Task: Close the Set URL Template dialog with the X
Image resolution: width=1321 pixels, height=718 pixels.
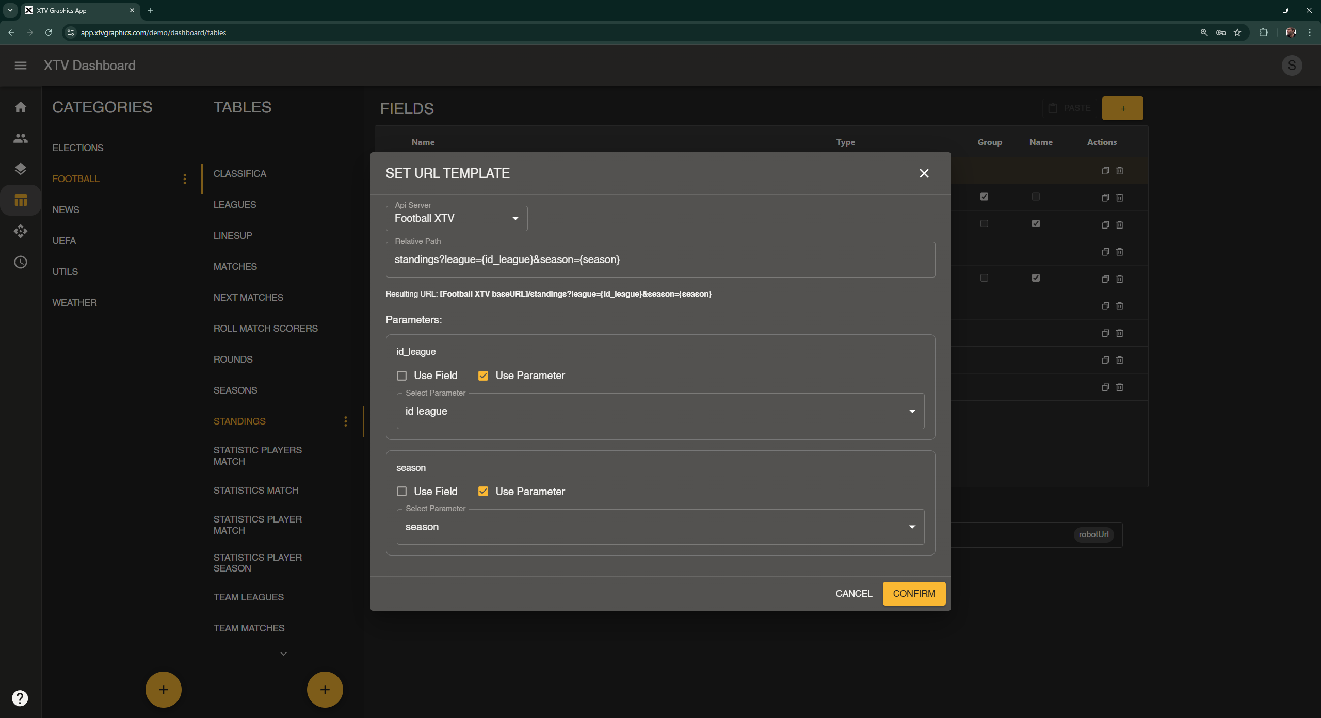Action: pyautogui.click(x=924, y=173)
